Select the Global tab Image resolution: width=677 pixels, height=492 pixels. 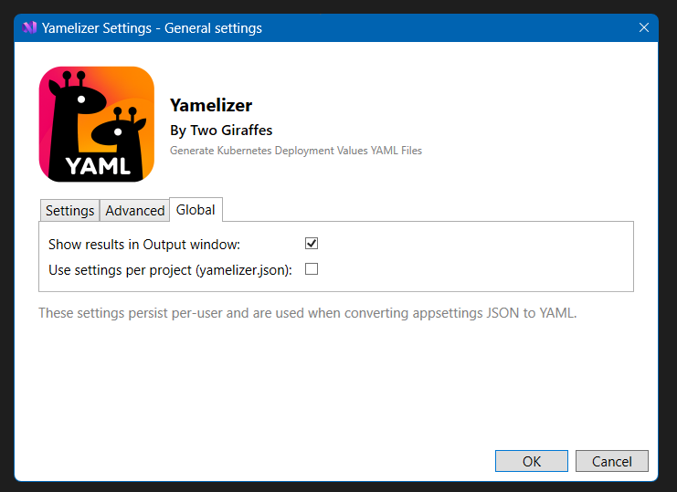pyautogui.click(x=196, y=210)
